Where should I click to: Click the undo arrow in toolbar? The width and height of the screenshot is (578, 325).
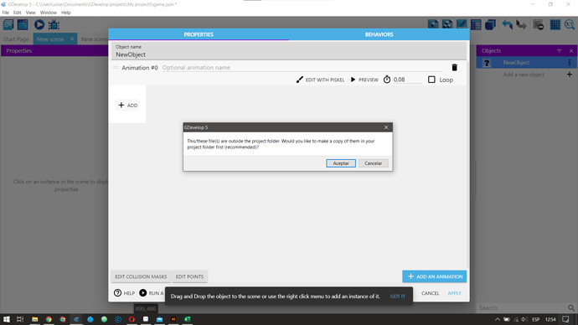click(x=508, y=24)
